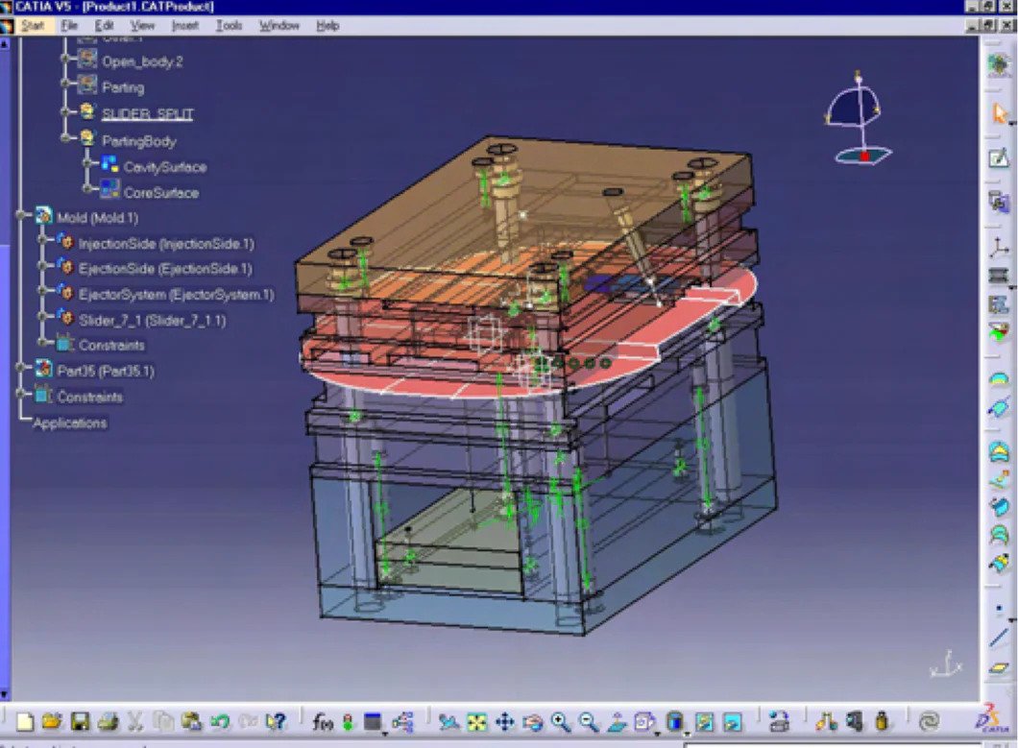Create a Point from right toolbar
This screenshot has width=1018, height=748.
[999, 609]
